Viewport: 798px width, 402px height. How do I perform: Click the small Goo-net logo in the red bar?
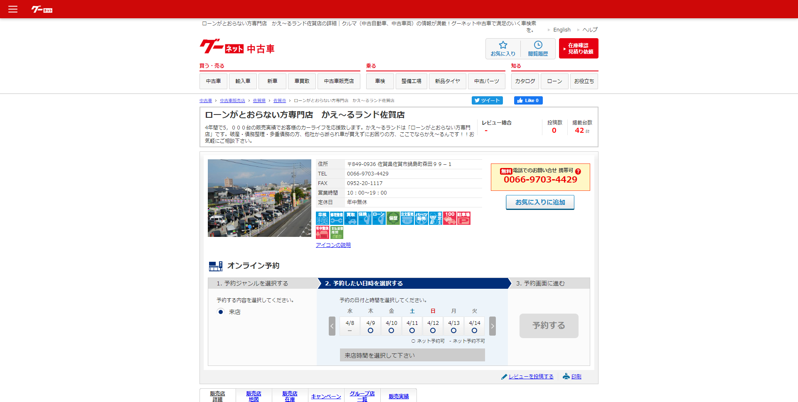[x=42, y=9]
